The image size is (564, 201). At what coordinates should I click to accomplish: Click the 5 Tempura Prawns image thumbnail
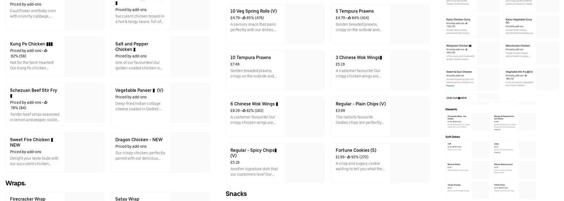click(x=410, y=24)
